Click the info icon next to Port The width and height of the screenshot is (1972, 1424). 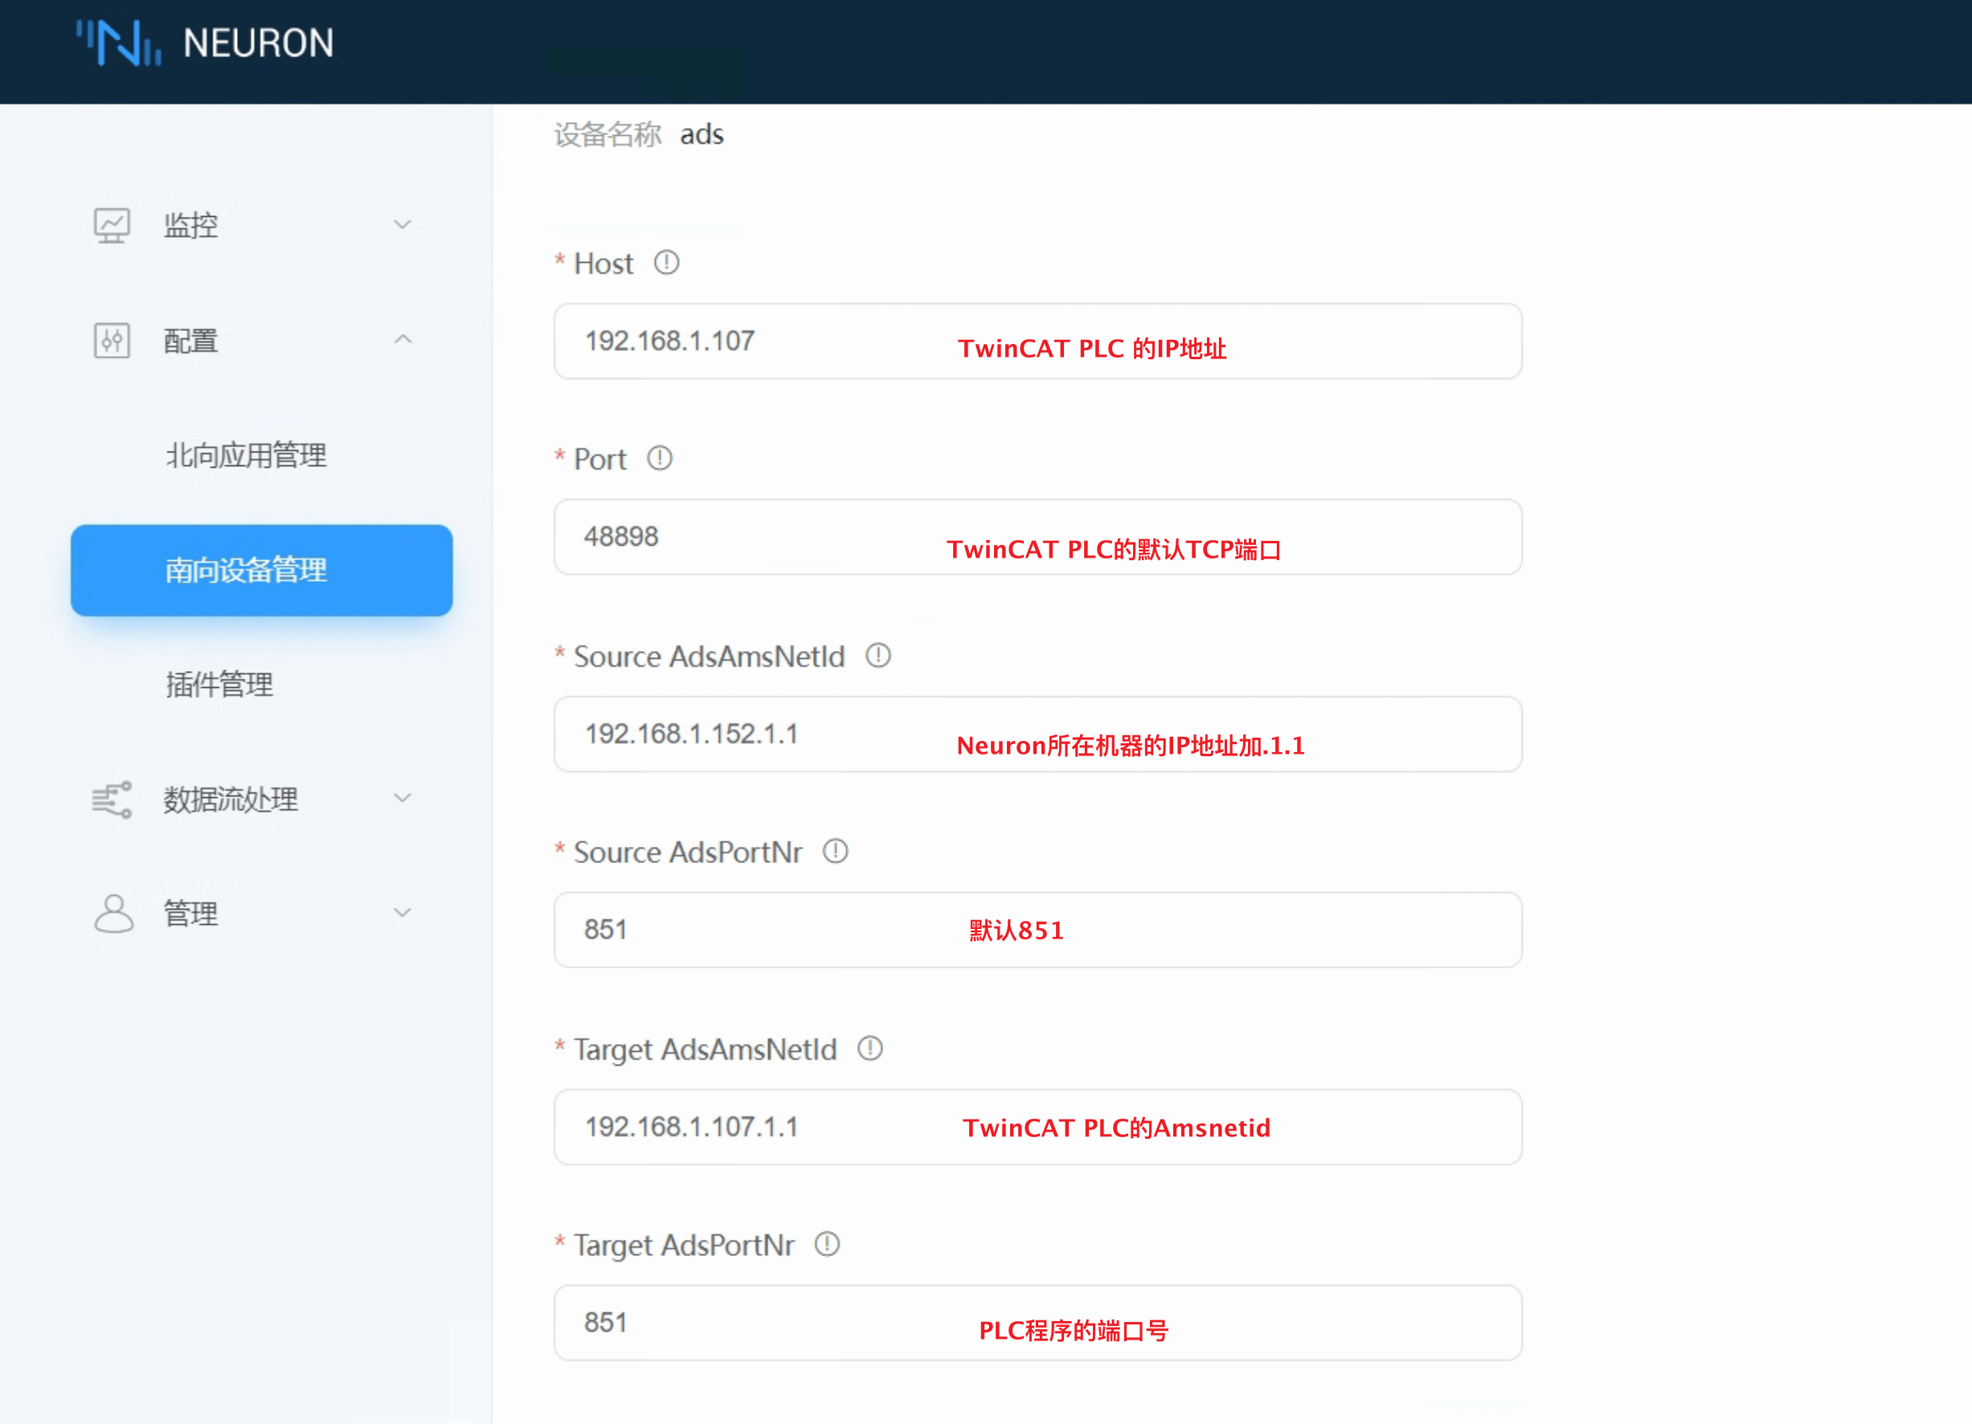pyautogui.click(x=659, y=458)
